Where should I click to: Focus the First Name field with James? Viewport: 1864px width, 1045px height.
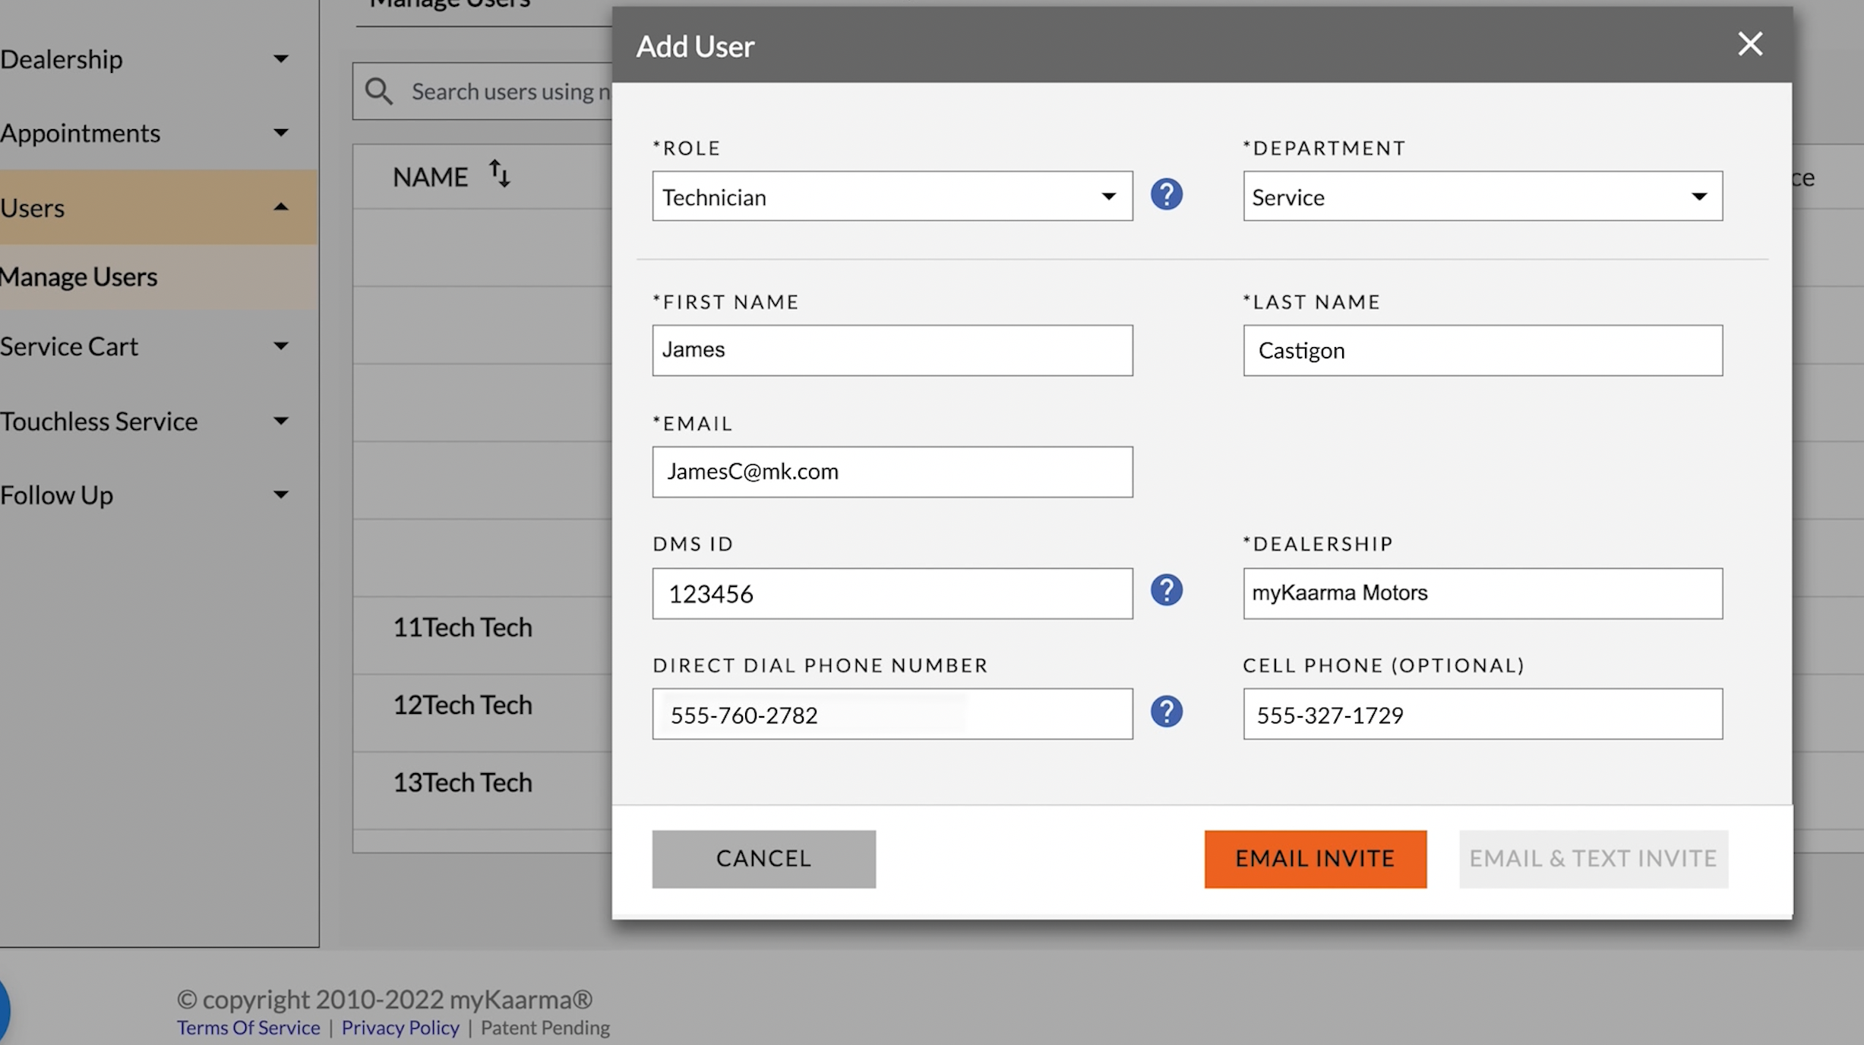click(893, 350)
